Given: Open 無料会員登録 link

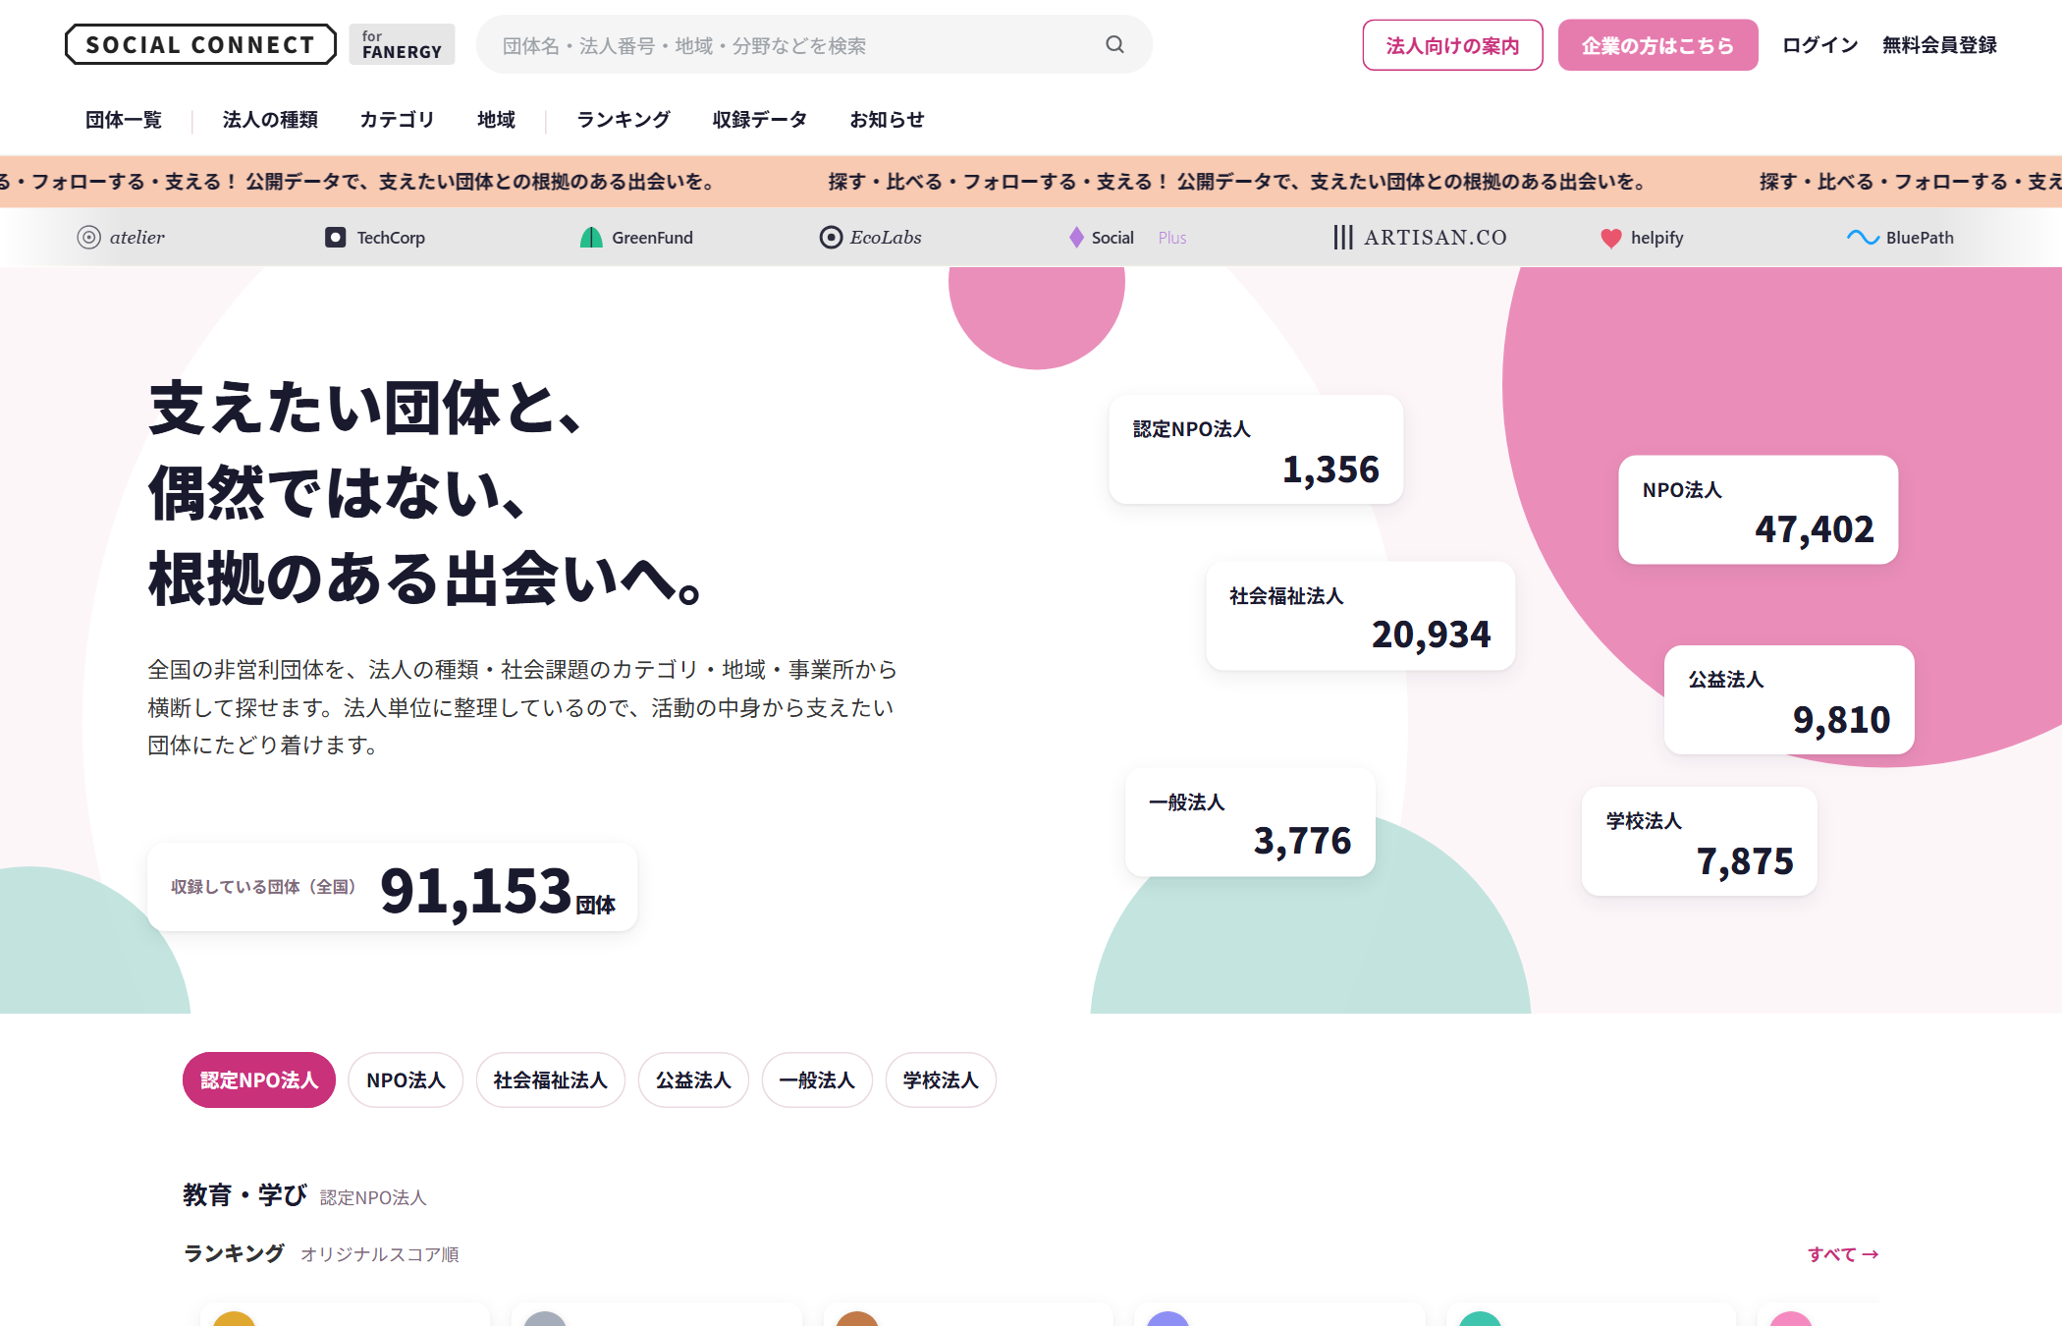Looking at the screenshot, I should [1939, 45].
